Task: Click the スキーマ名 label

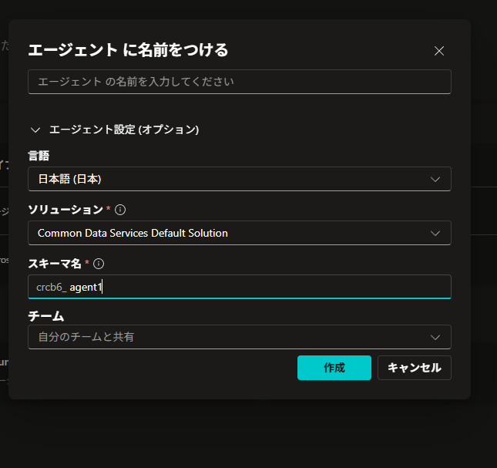Action: 55,264
